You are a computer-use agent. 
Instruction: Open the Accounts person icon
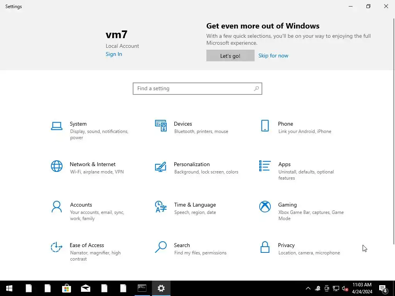(x=56, y=207)
